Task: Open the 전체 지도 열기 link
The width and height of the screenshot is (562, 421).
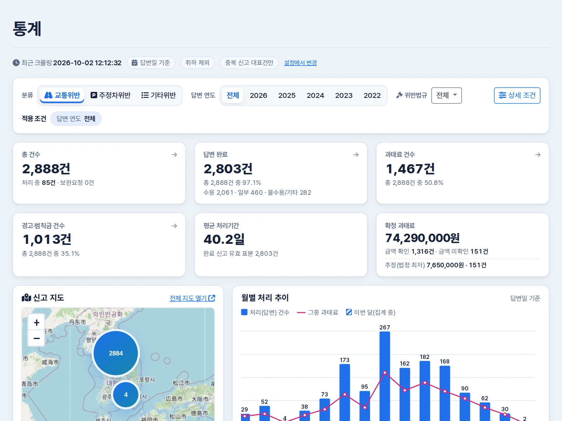Action: coord(192,298)
